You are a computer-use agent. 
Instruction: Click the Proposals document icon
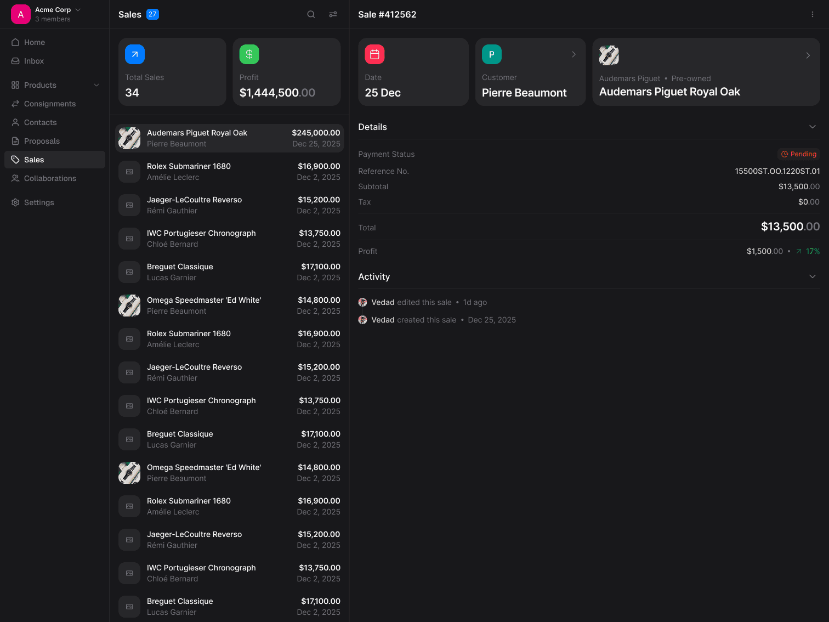pos(15,141)
